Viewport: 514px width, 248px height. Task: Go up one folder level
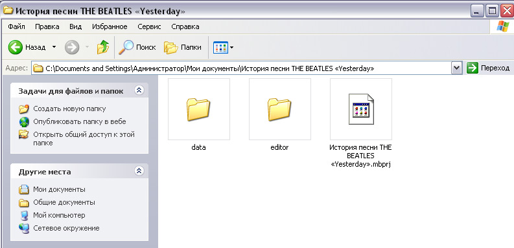[103, 47]
